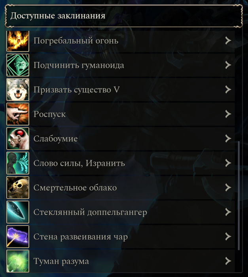Viewport: 248px width, 277px height.
Task: Select the Роспуск pointing hand icon
Action: click(x=18, y=114)
